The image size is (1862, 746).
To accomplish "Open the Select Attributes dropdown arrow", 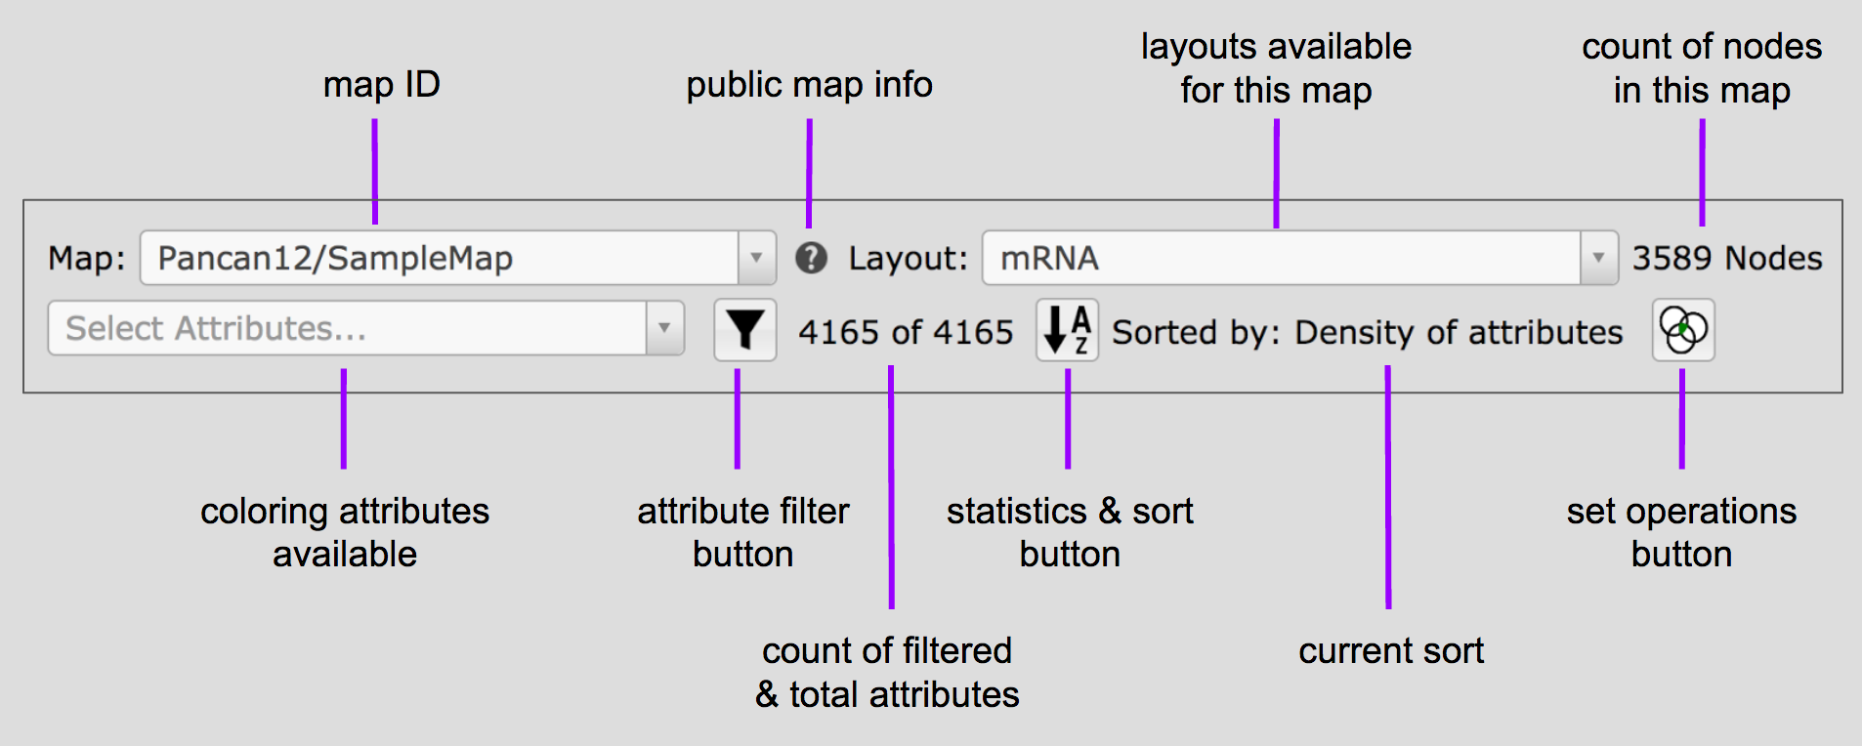I will tap(664, 328).
